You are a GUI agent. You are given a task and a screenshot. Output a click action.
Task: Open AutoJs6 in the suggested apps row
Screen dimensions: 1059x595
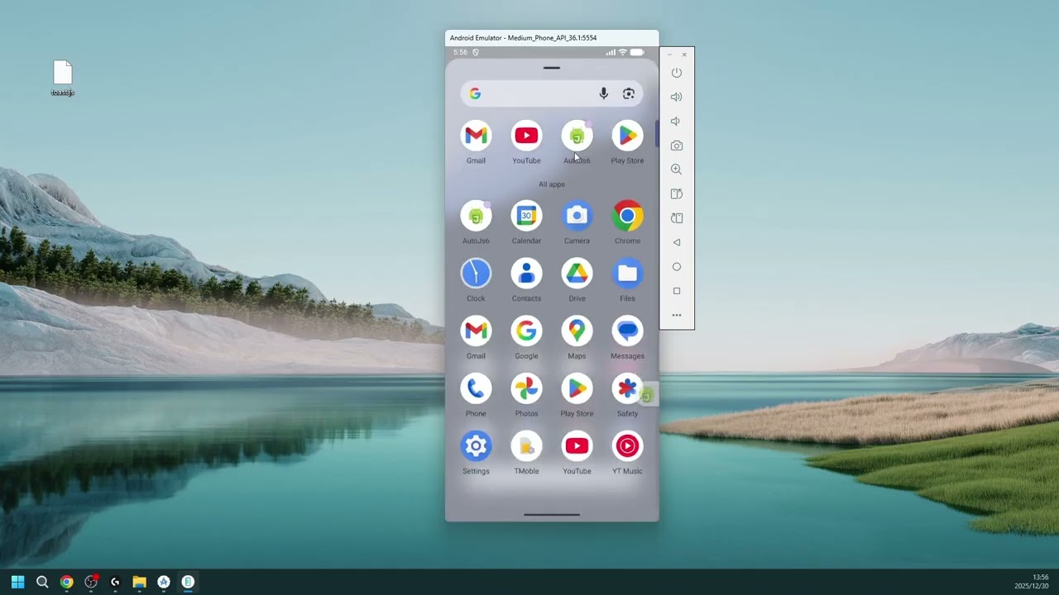coord(577,136)
